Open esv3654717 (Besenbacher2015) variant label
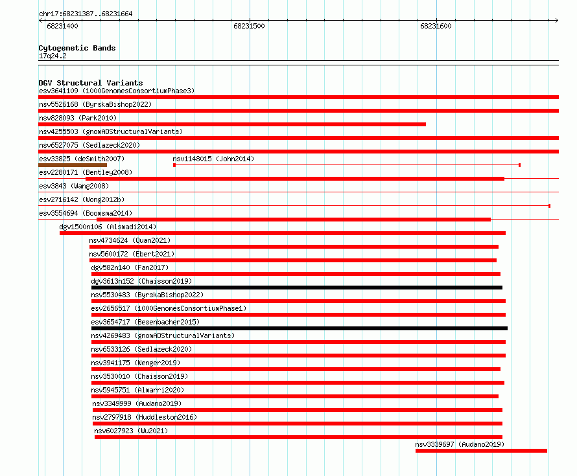 pos(145,322)
